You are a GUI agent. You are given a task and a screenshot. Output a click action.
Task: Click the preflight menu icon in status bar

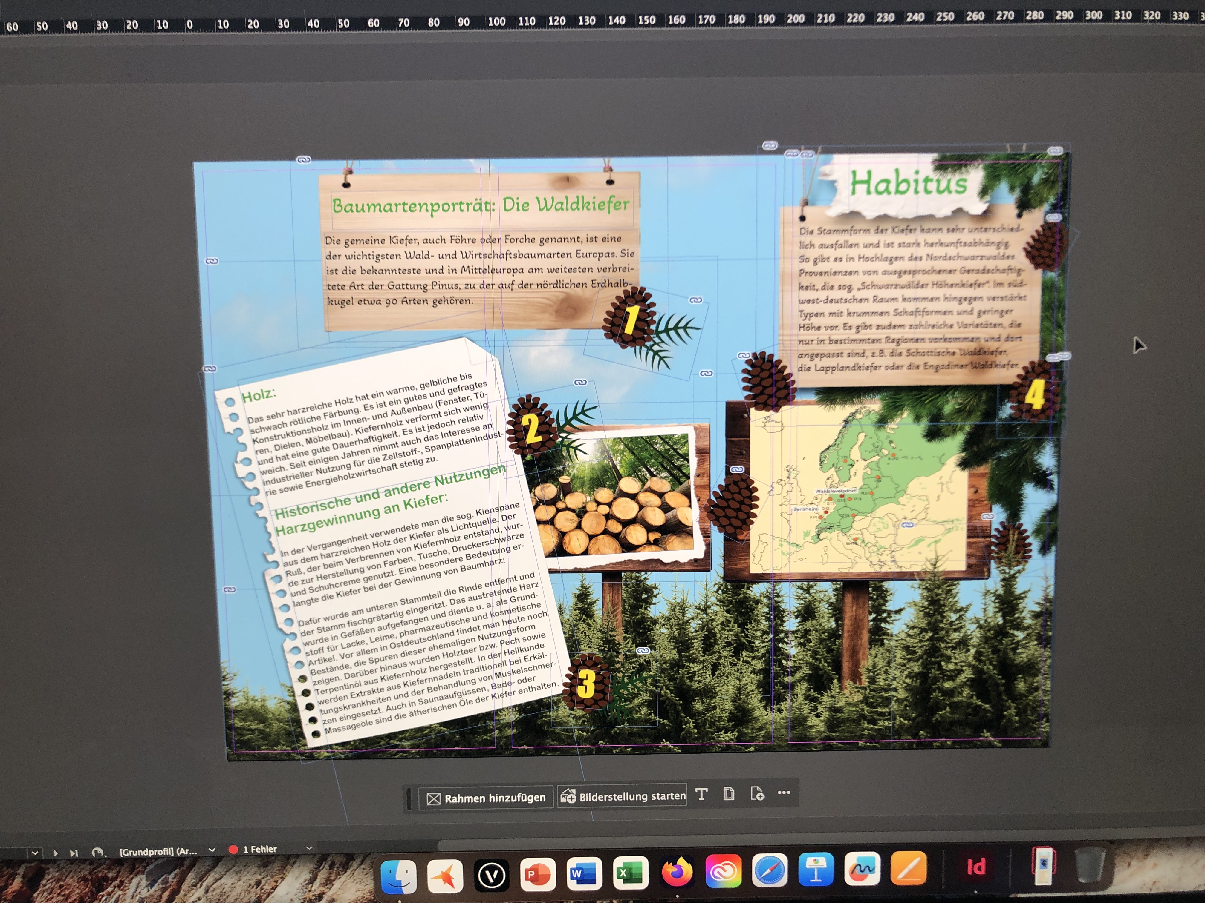(97, 852)
